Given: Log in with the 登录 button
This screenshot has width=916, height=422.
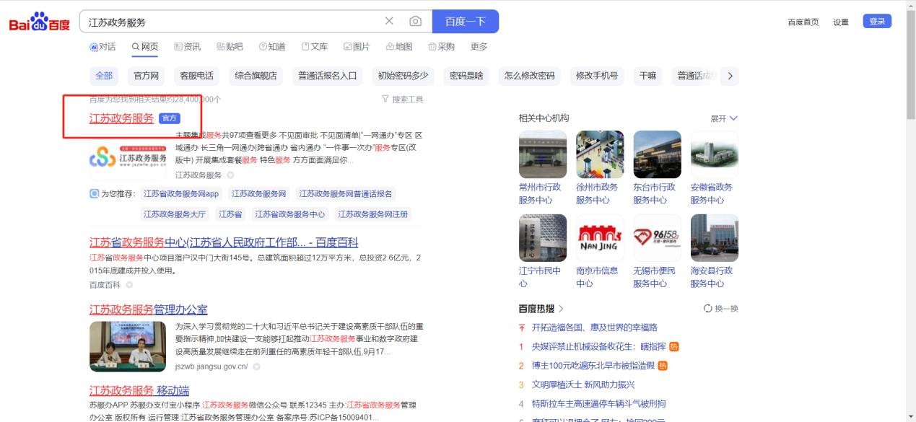Looking at the screenshot, I should pos(877,22).
